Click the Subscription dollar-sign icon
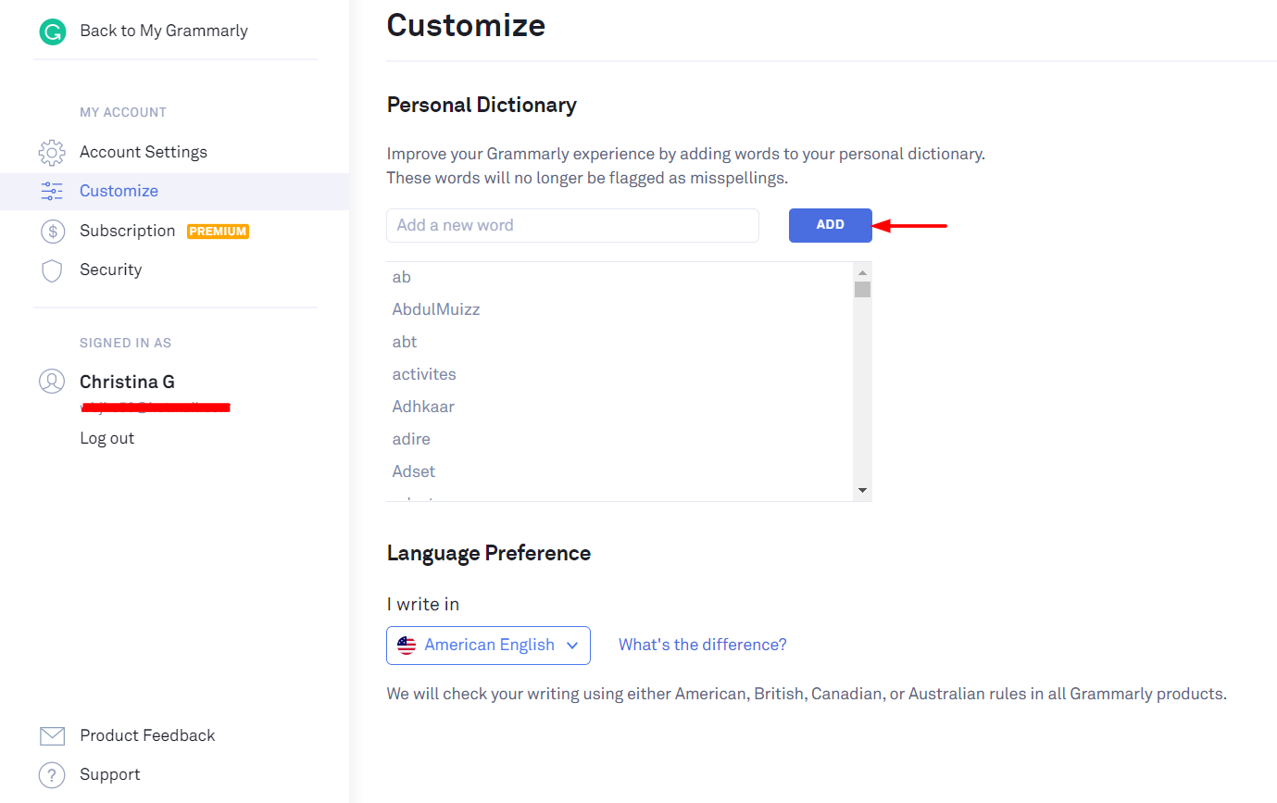 pyautogui.click(x=53, y=231)
